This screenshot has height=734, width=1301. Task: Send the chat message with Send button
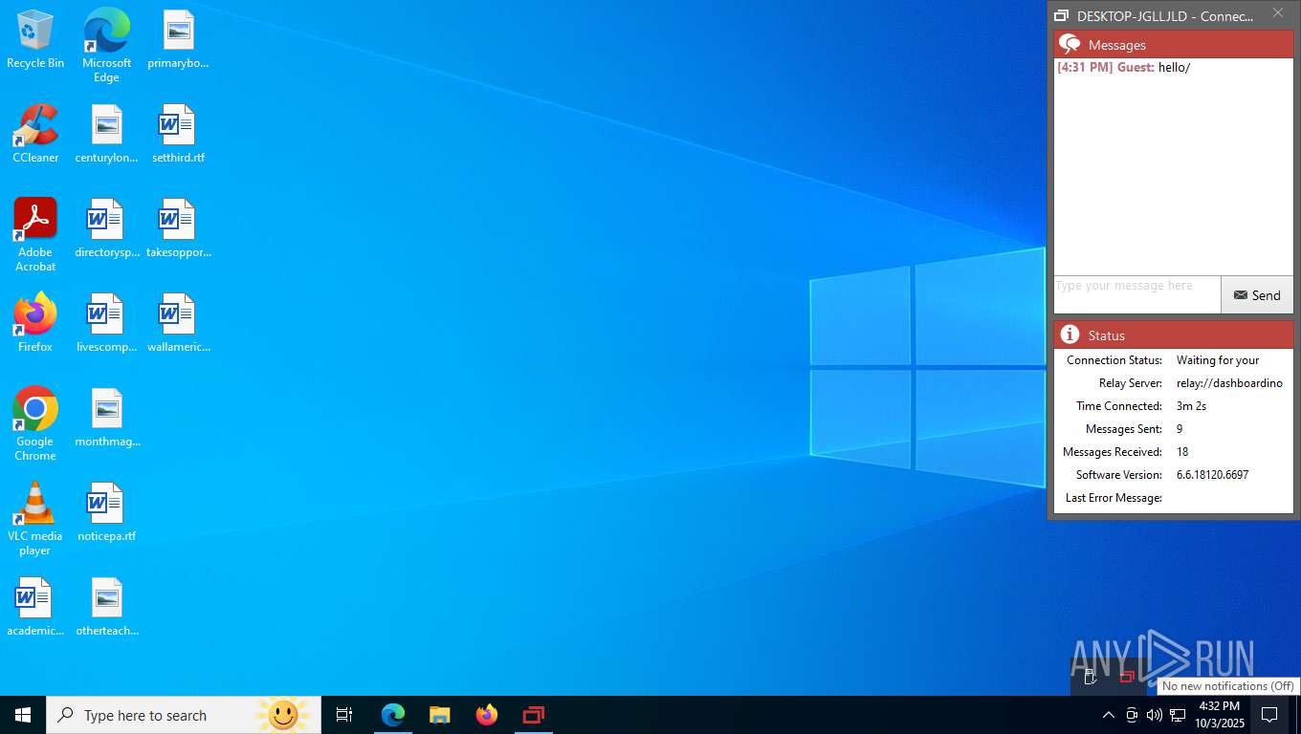point(1257,295)
